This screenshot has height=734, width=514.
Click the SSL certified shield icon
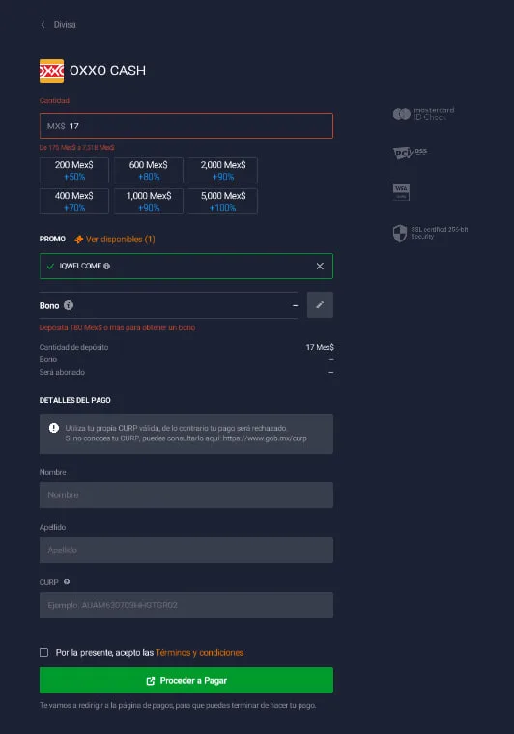click(x=400, y=233)
